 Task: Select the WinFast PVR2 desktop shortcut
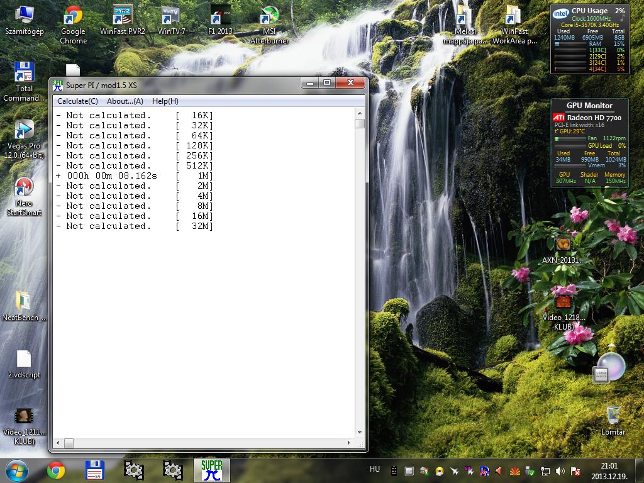tap(123, 21)
